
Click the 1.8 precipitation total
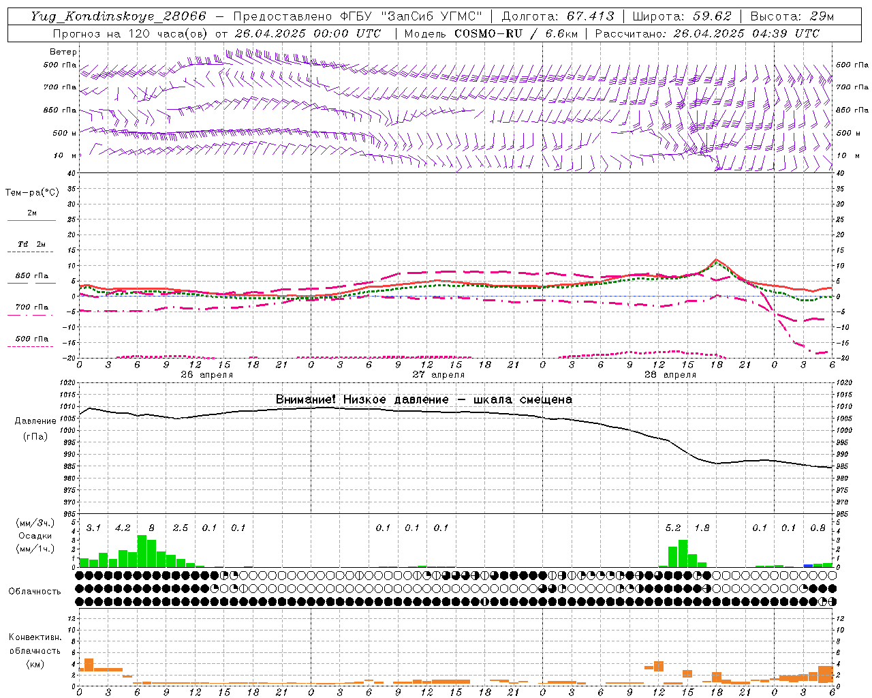(x=702, y=528)
